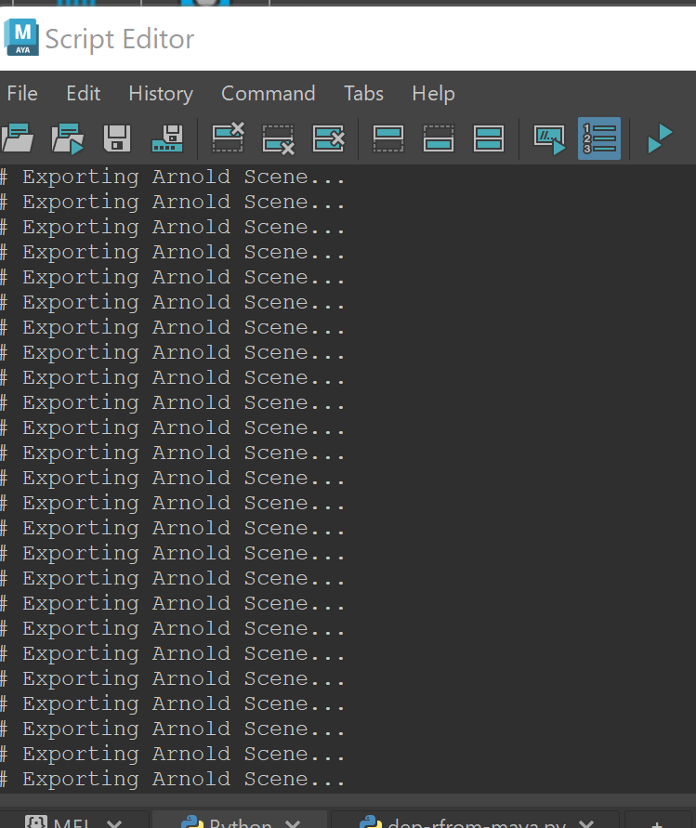The height and width of the screenshot is (828, 696).
Task: Open the File menu
Action: (22, 94)
